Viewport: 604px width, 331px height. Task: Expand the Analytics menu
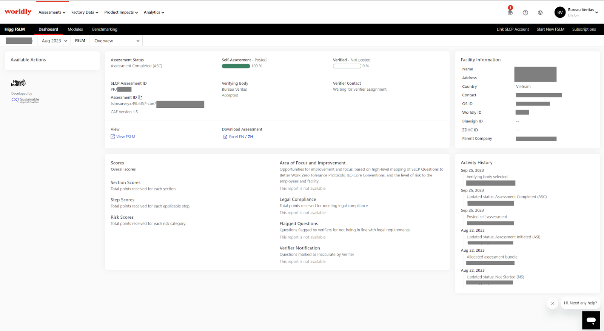[154, 12]
